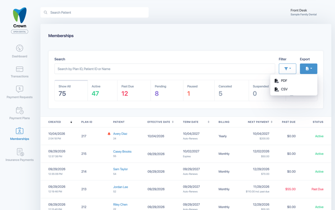Click next payment 12/02/2026 cell
This screenshot has width=335, height=210.
tap(261, 151)
